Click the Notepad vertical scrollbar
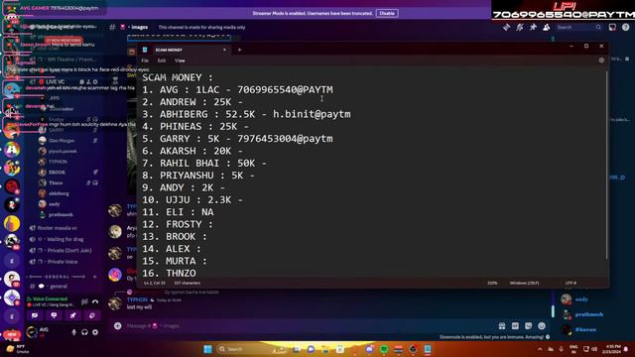This screenshot has width=635, height=357. (606, 166)
